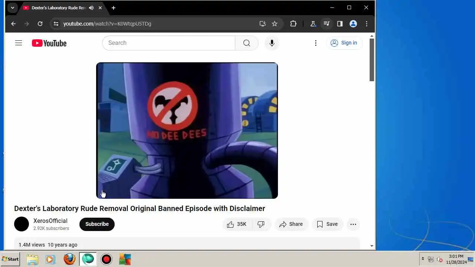This screenshot has height=267, width=475.
Task: Open tab search dropdown arrow
Action: 12,8
